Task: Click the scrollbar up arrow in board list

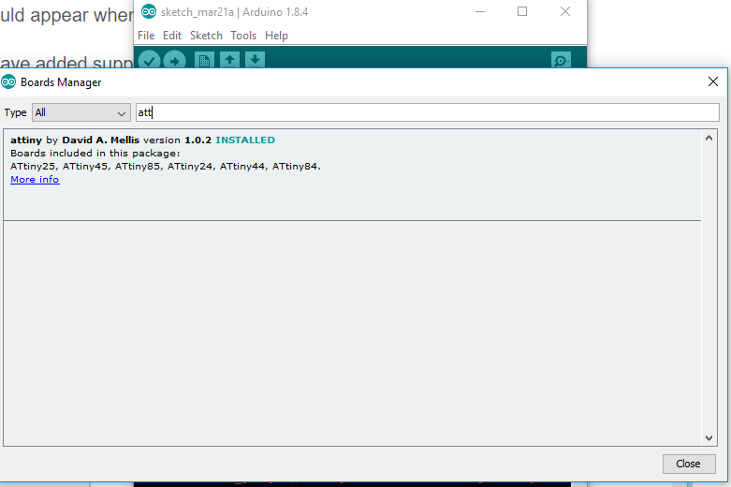Action: click(x=709, y=138)
